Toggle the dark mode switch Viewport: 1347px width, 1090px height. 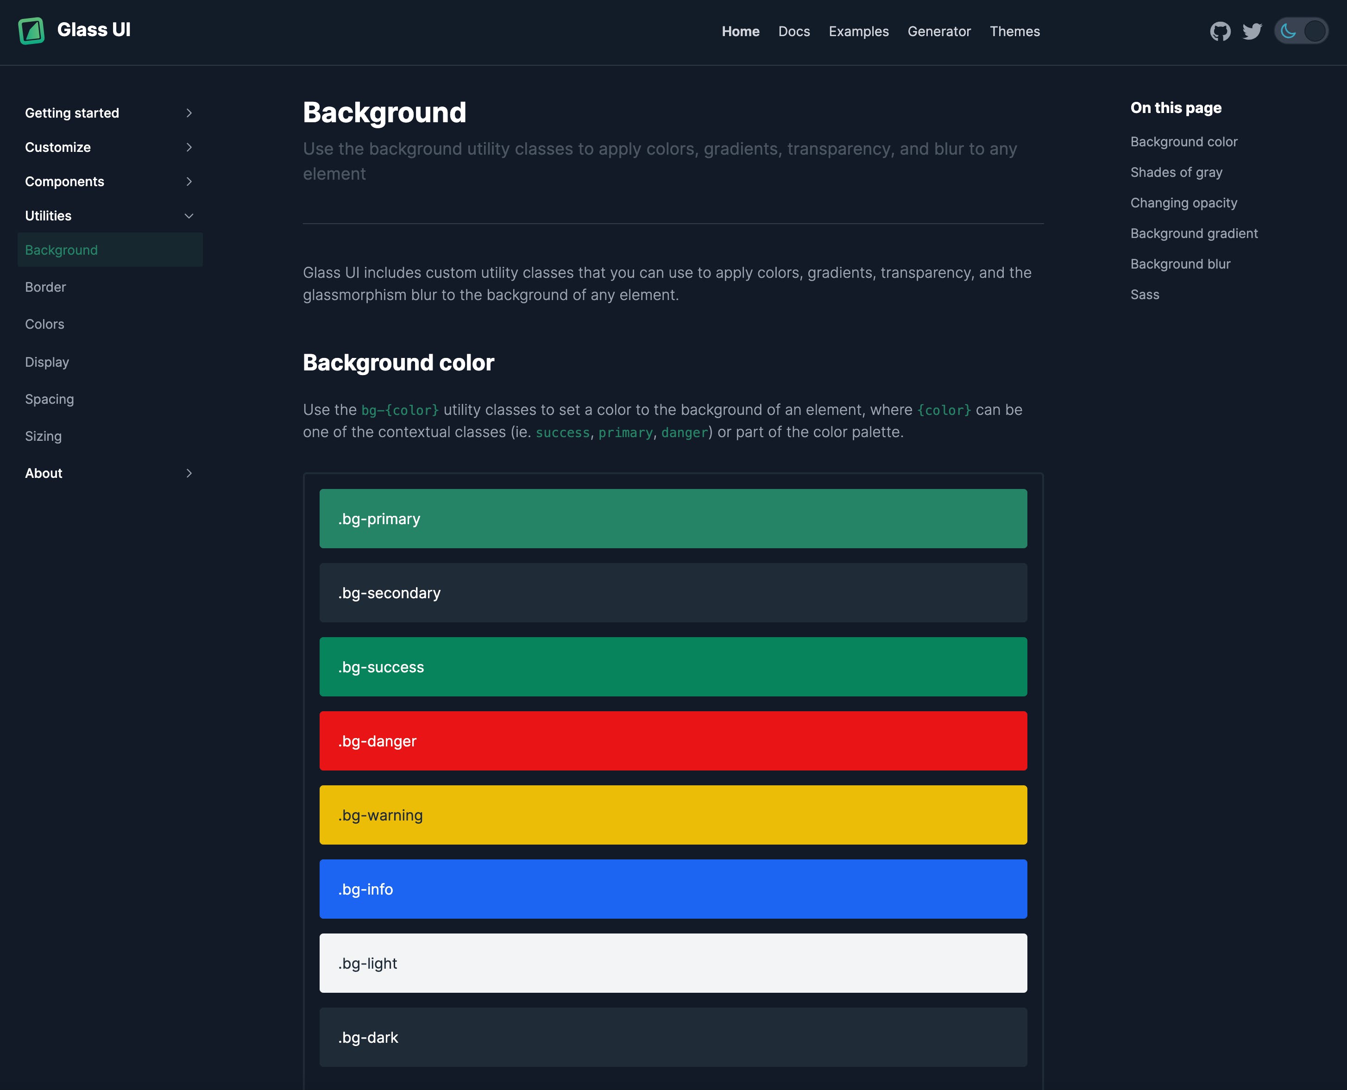(1301, 31)
